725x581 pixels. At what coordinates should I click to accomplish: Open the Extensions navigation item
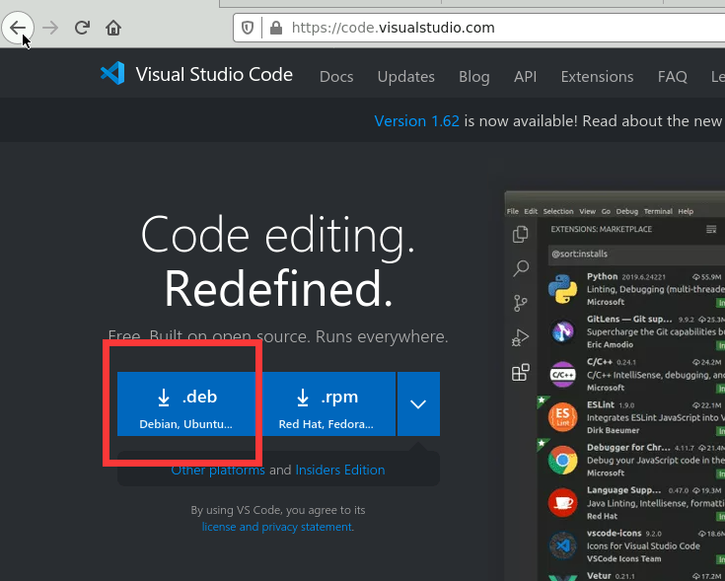click(597, 76)
